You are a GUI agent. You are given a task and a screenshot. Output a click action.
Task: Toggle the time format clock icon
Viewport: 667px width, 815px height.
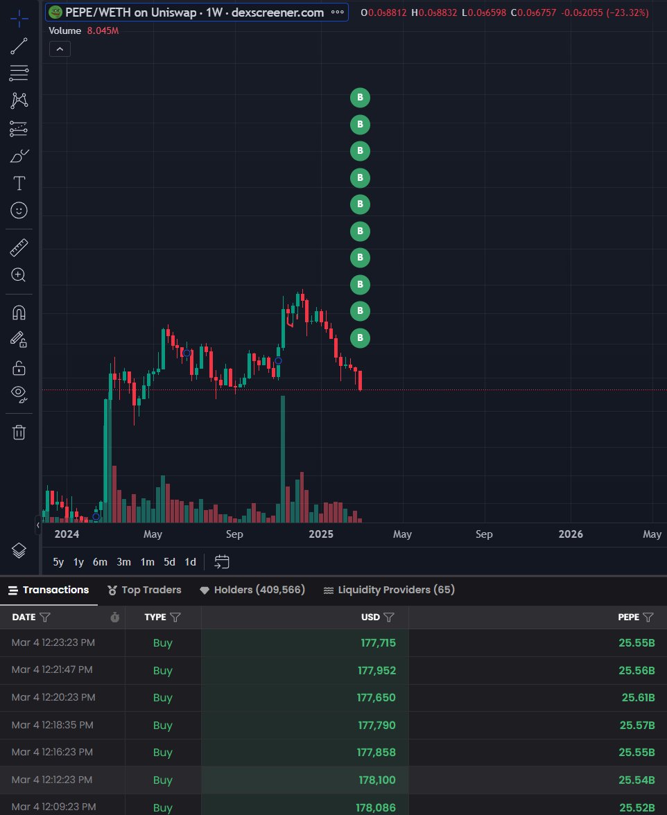115,617
